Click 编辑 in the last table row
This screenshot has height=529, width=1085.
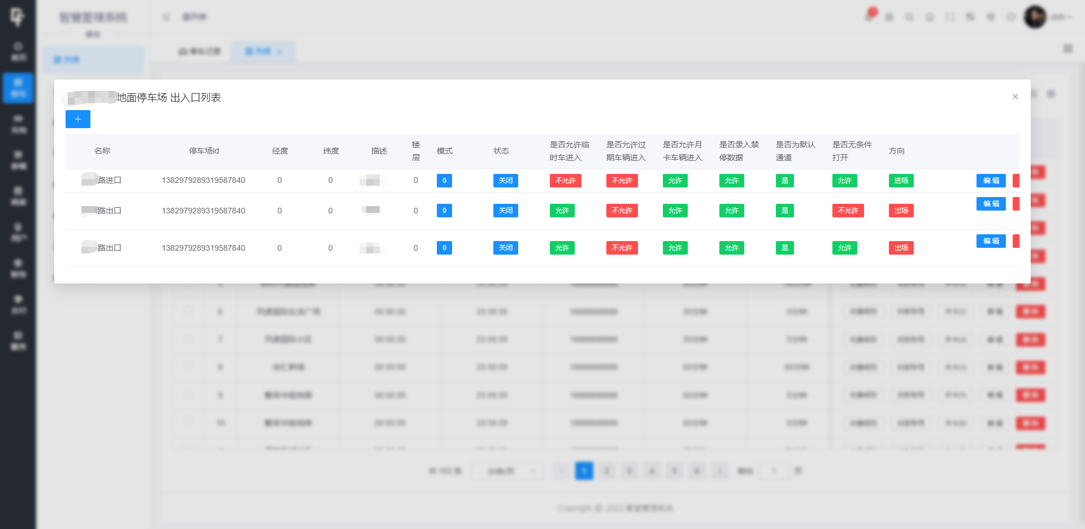coord(991,241)
